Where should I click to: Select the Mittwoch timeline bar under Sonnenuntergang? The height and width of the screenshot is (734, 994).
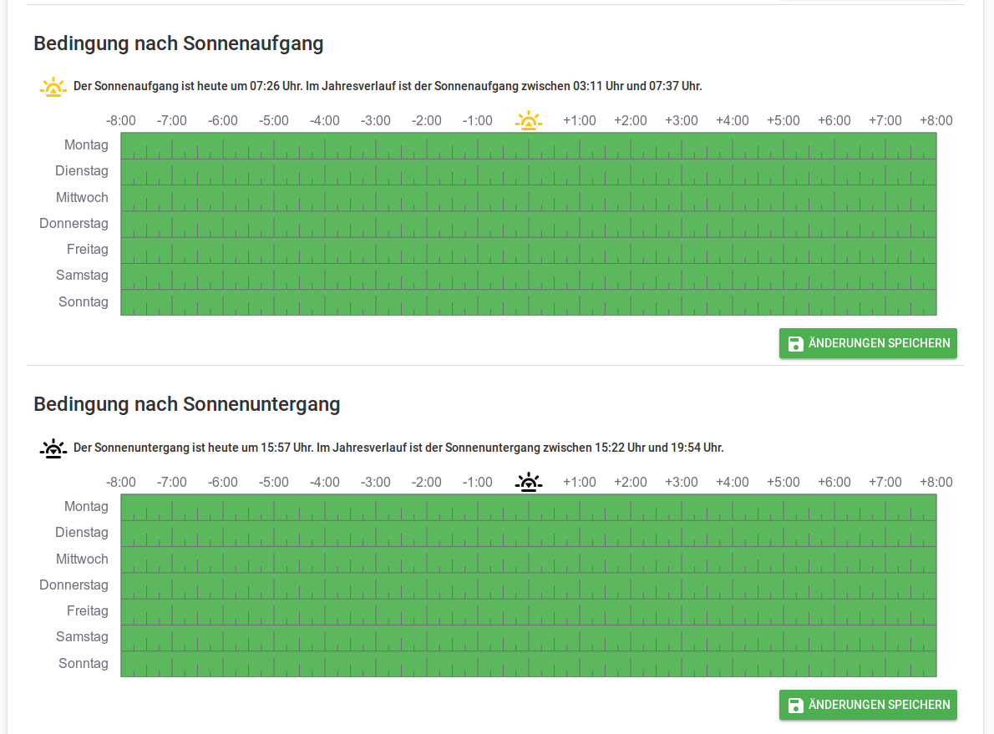tap(528, 559)
